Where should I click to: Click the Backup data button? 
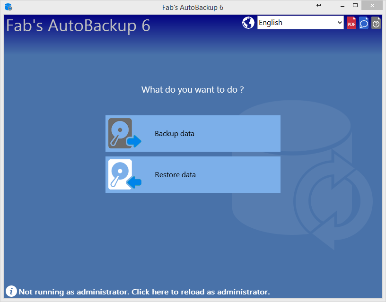(193, 133)
